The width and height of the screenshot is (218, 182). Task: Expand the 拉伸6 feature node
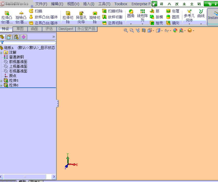1,85
